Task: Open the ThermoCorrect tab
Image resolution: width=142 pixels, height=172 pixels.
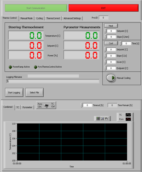Action: pyautogui.click(x=53, y=18)
